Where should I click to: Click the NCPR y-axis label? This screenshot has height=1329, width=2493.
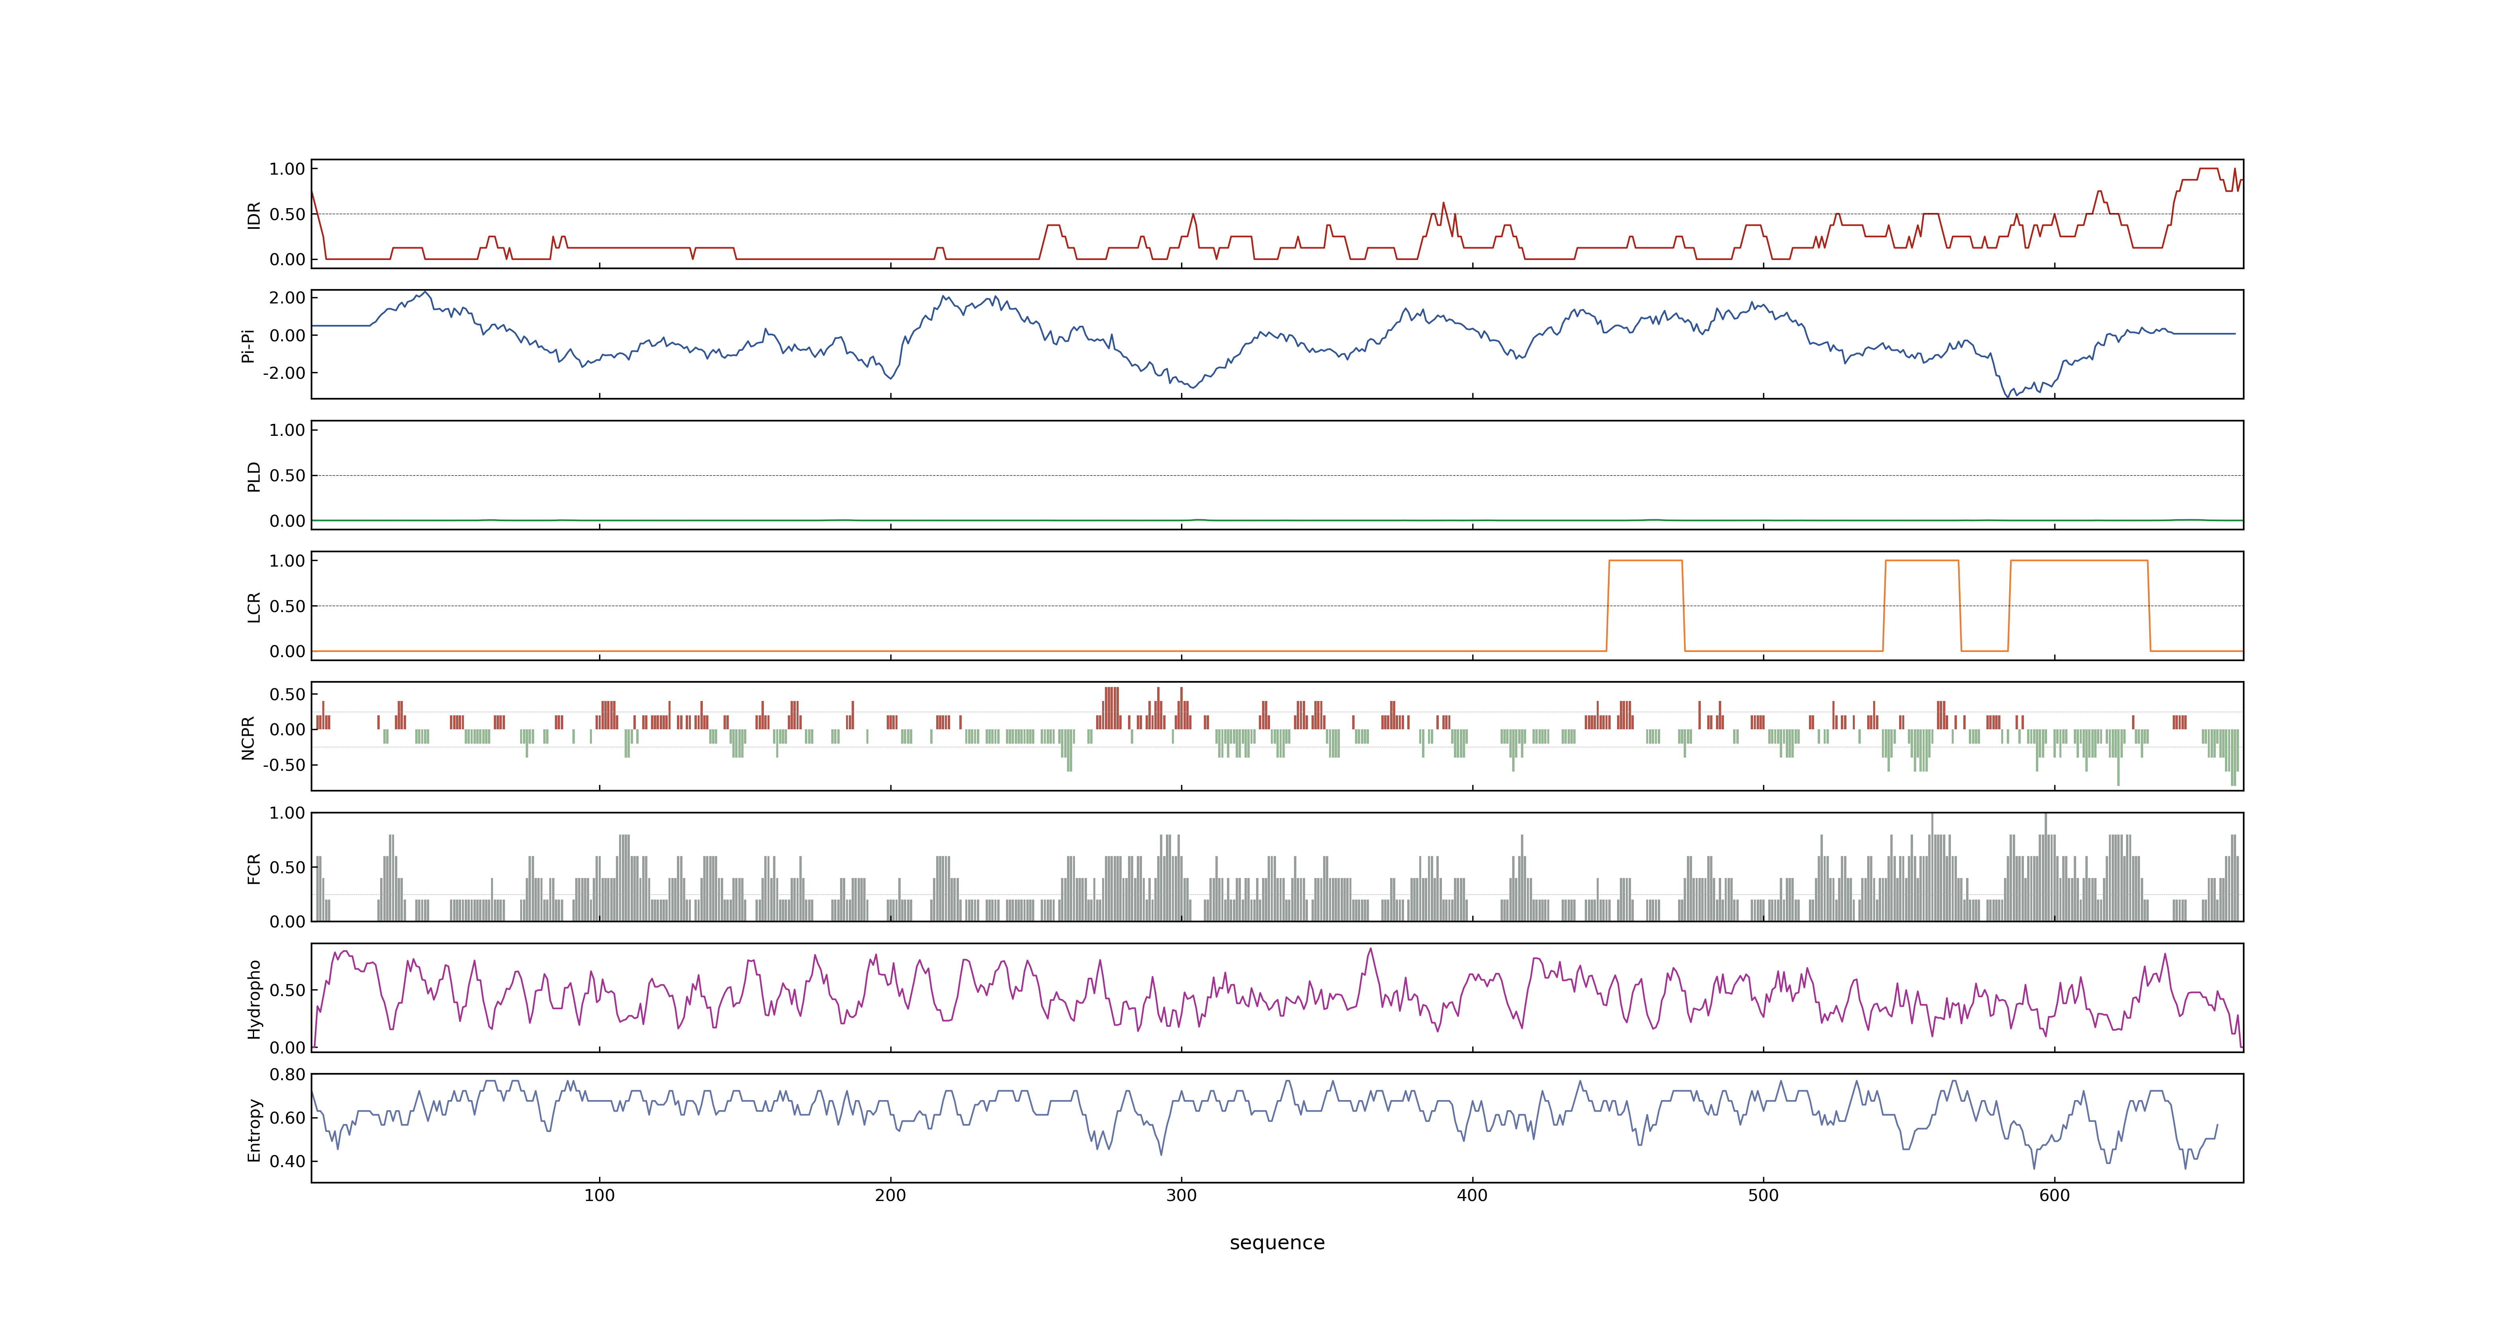[x=248, y=738]
